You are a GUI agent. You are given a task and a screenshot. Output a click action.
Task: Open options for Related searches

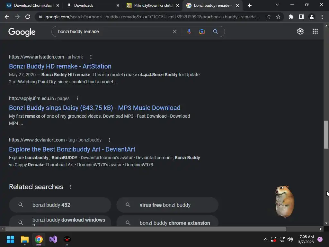point(71,187)
